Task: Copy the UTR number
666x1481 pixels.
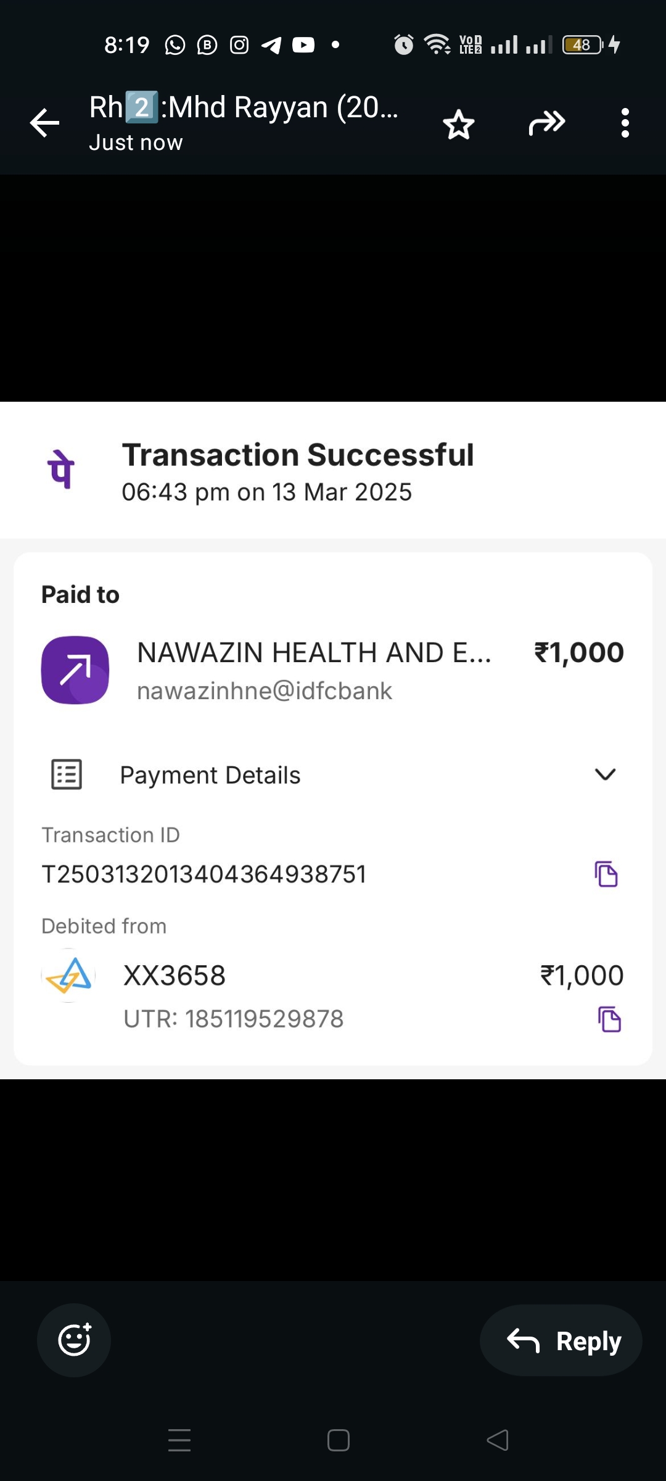Action: pos(609,1019)
